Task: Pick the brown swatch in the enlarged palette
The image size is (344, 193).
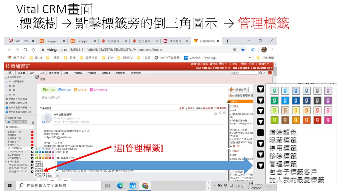Action: tap(285, 120)
